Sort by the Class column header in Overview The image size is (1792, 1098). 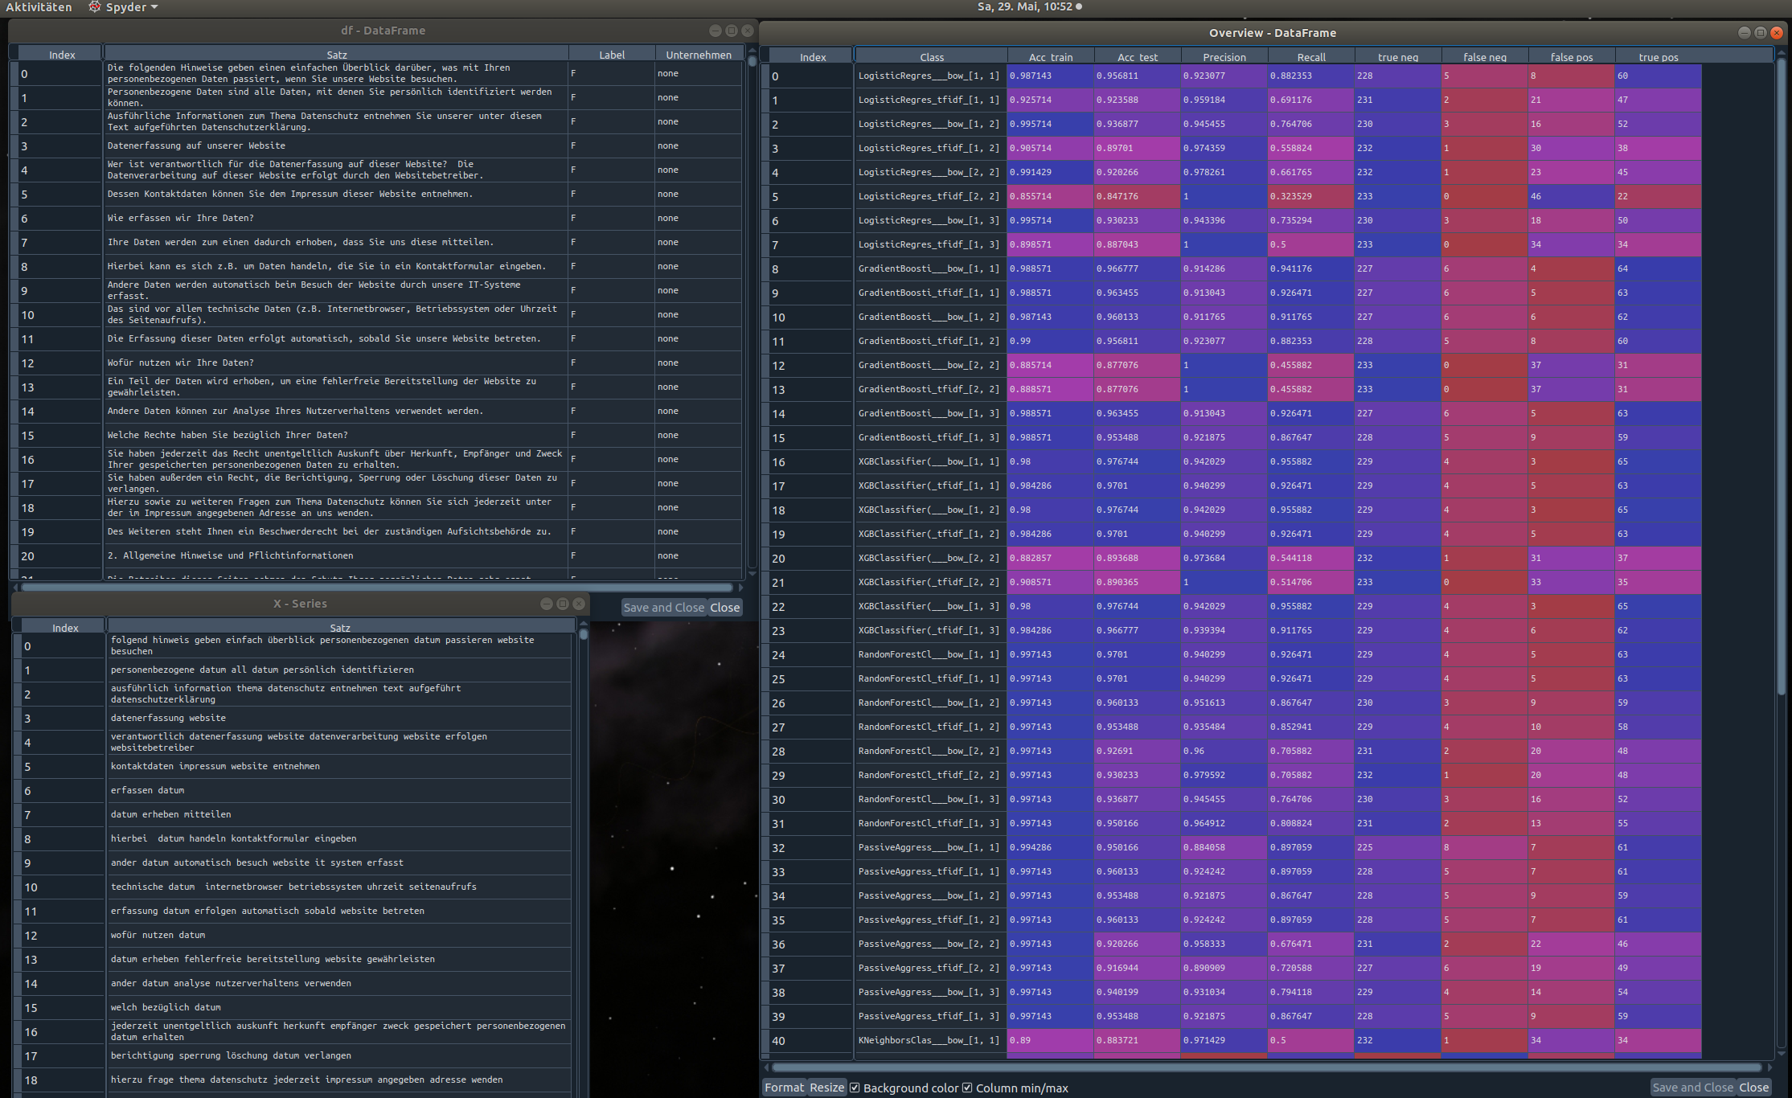(931, 57)
